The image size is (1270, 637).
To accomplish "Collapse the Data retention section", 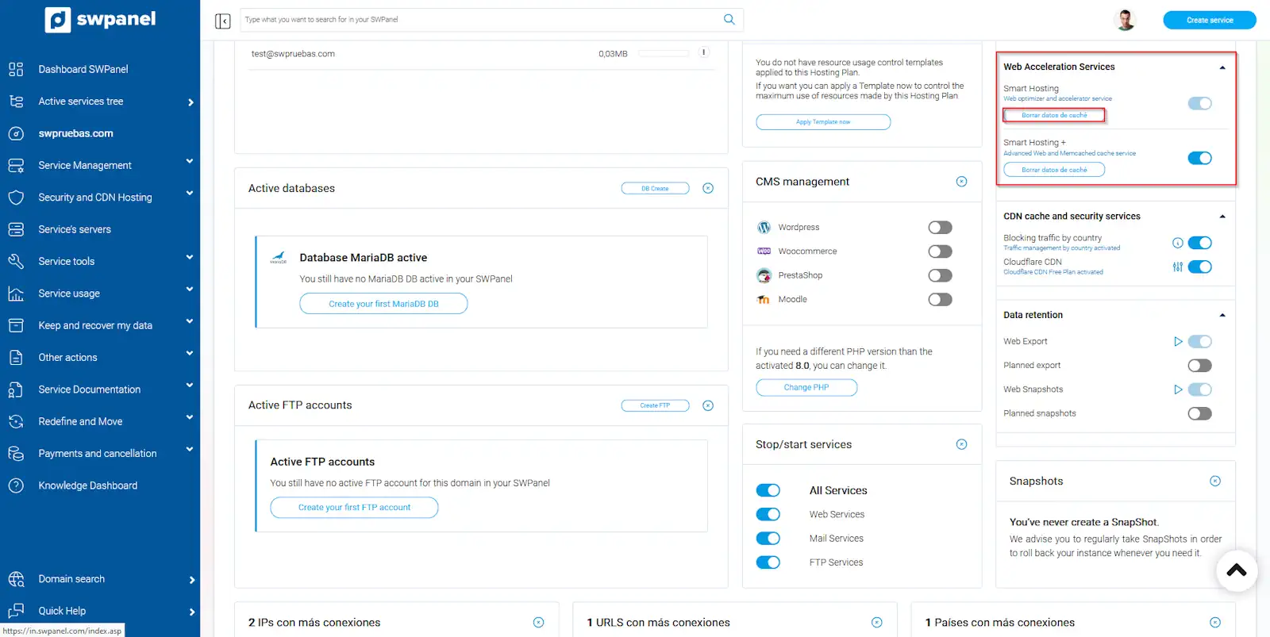I will pos(1222,316).
